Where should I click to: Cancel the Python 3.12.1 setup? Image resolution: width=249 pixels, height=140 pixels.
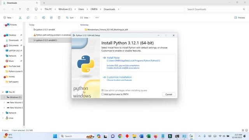168,94
